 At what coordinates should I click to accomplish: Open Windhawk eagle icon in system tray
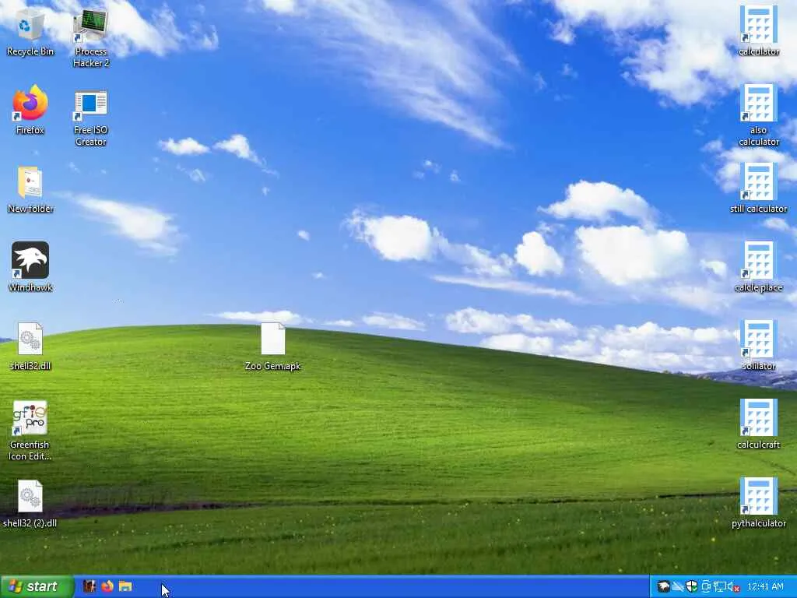pyautogui.click(x=663, y=587)
